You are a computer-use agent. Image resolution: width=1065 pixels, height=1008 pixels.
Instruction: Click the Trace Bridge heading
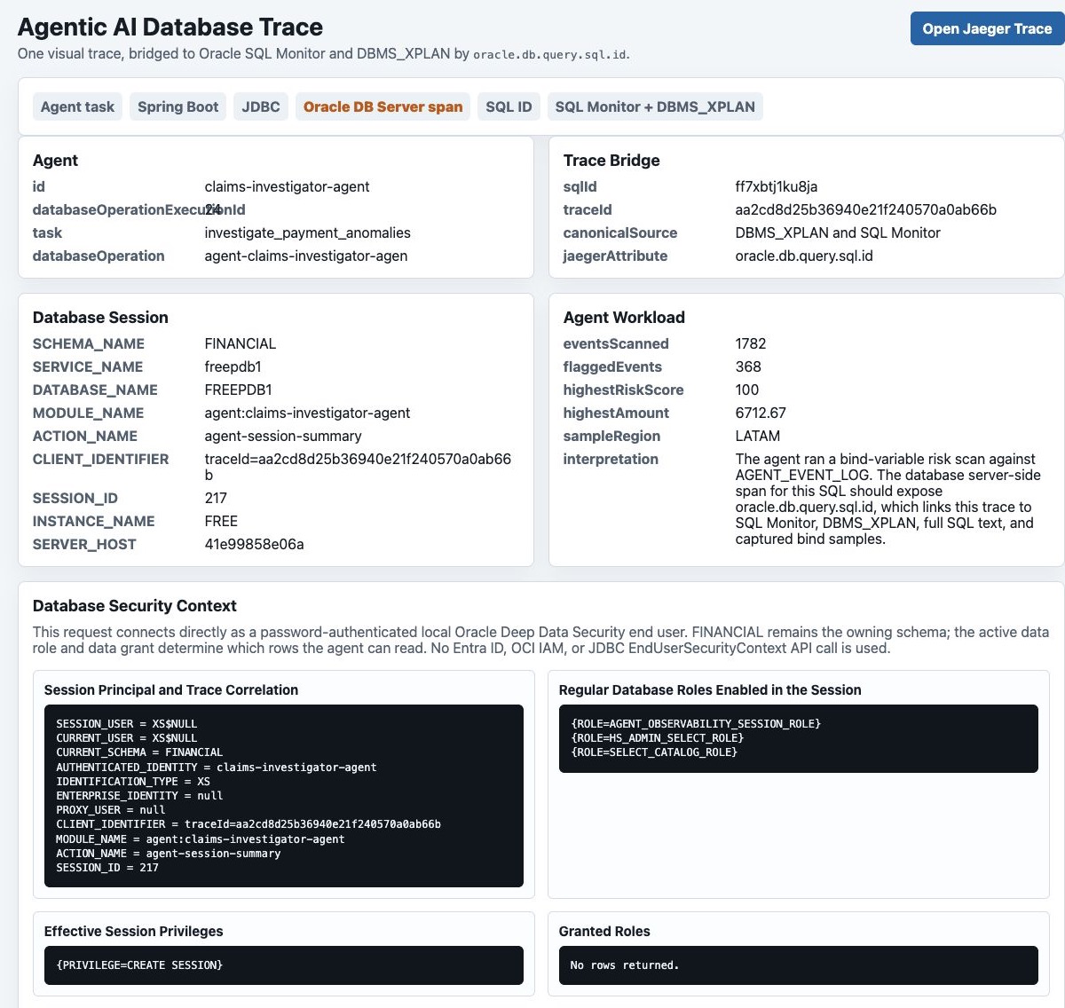tap(611, 161)
